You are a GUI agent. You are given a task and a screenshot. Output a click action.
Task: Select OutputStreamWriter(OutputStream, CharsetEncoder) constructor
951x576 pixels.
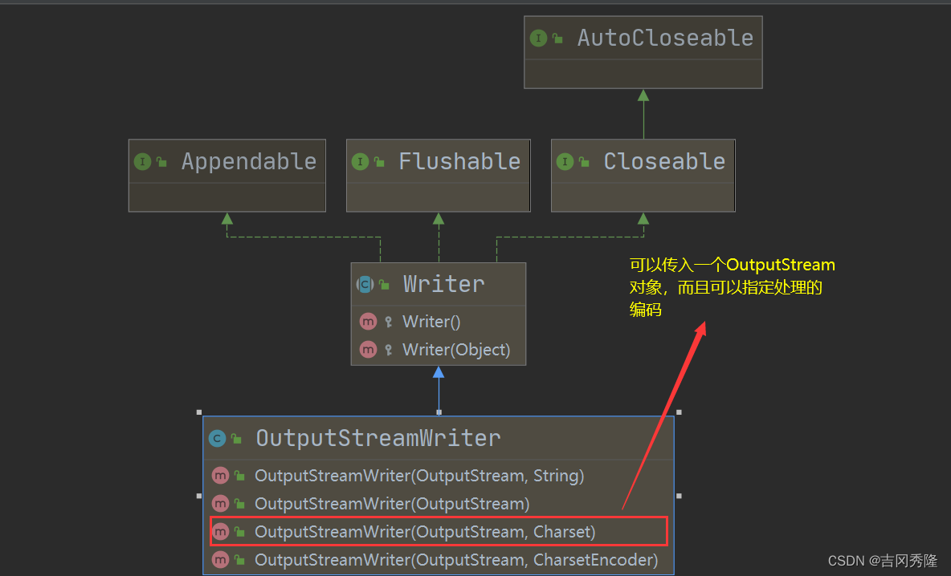pos(455,560)
